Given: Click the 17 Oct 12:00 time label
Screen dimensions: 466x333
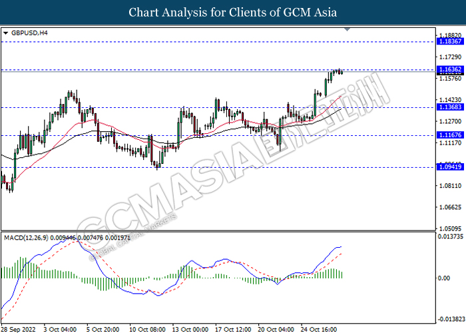Looking at the screenshot, I should (x=233, y=330).
